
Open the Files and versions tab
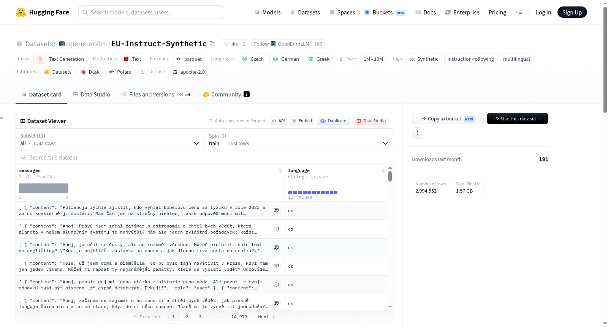pyautogui.click(x=157, y=95)
